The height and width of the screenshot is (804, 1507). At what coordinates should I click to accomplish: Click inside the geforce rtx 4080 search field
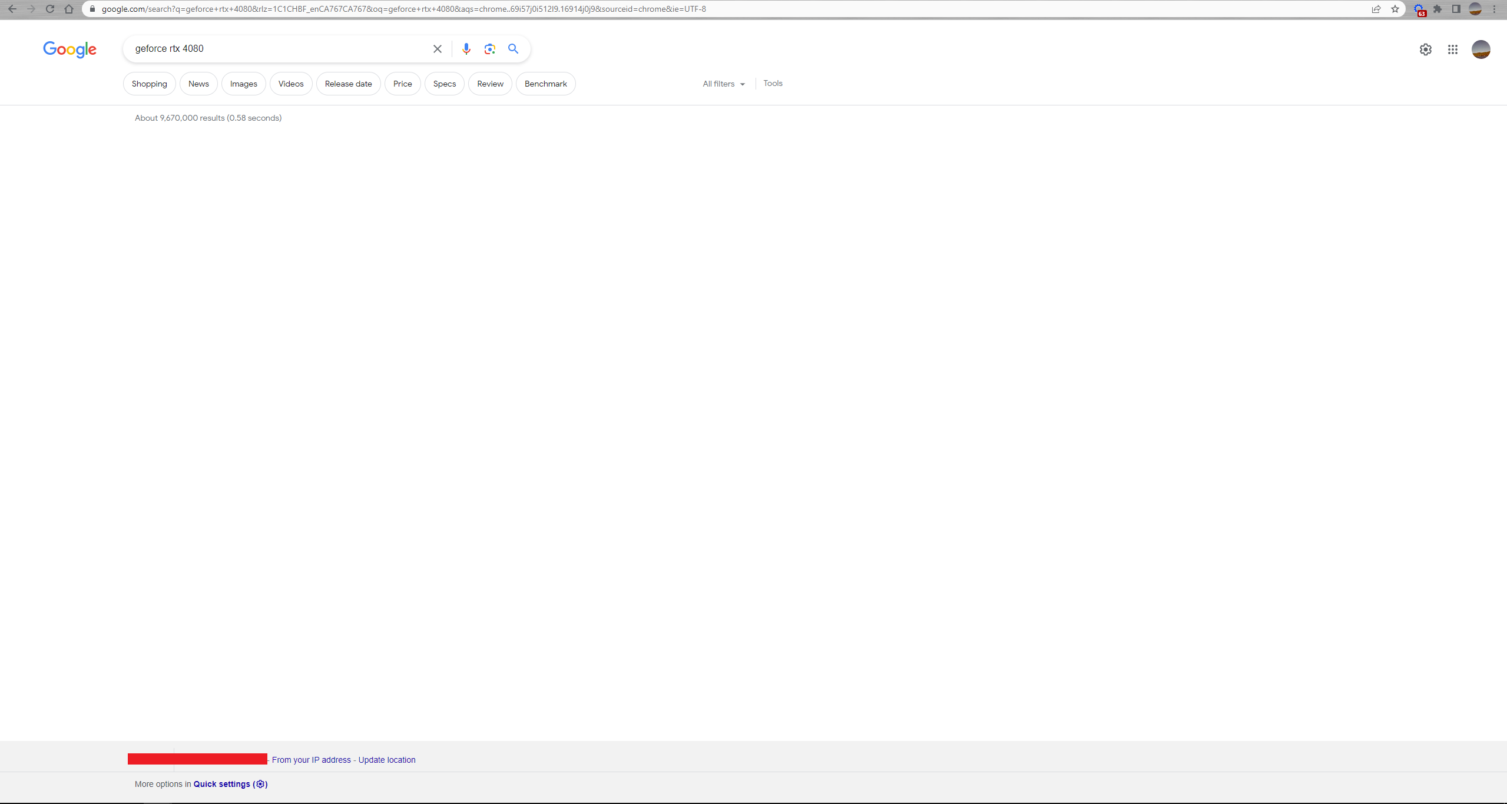coord(277,49)
